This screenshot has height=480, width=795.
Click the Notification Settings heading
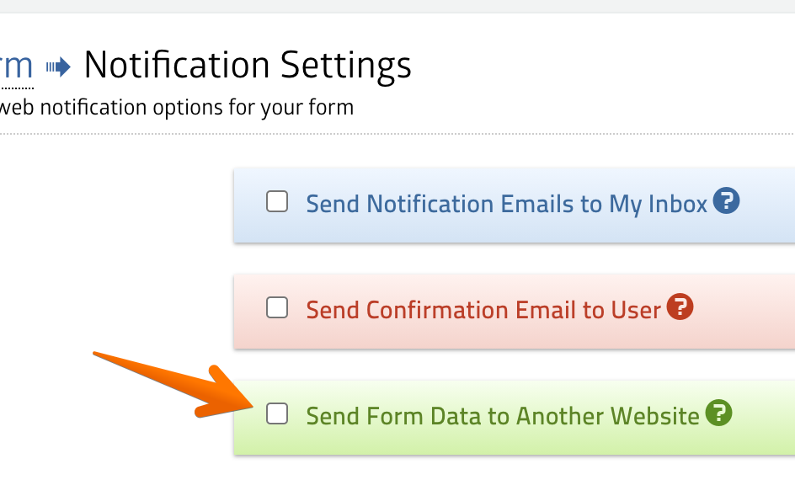[248, 66]
